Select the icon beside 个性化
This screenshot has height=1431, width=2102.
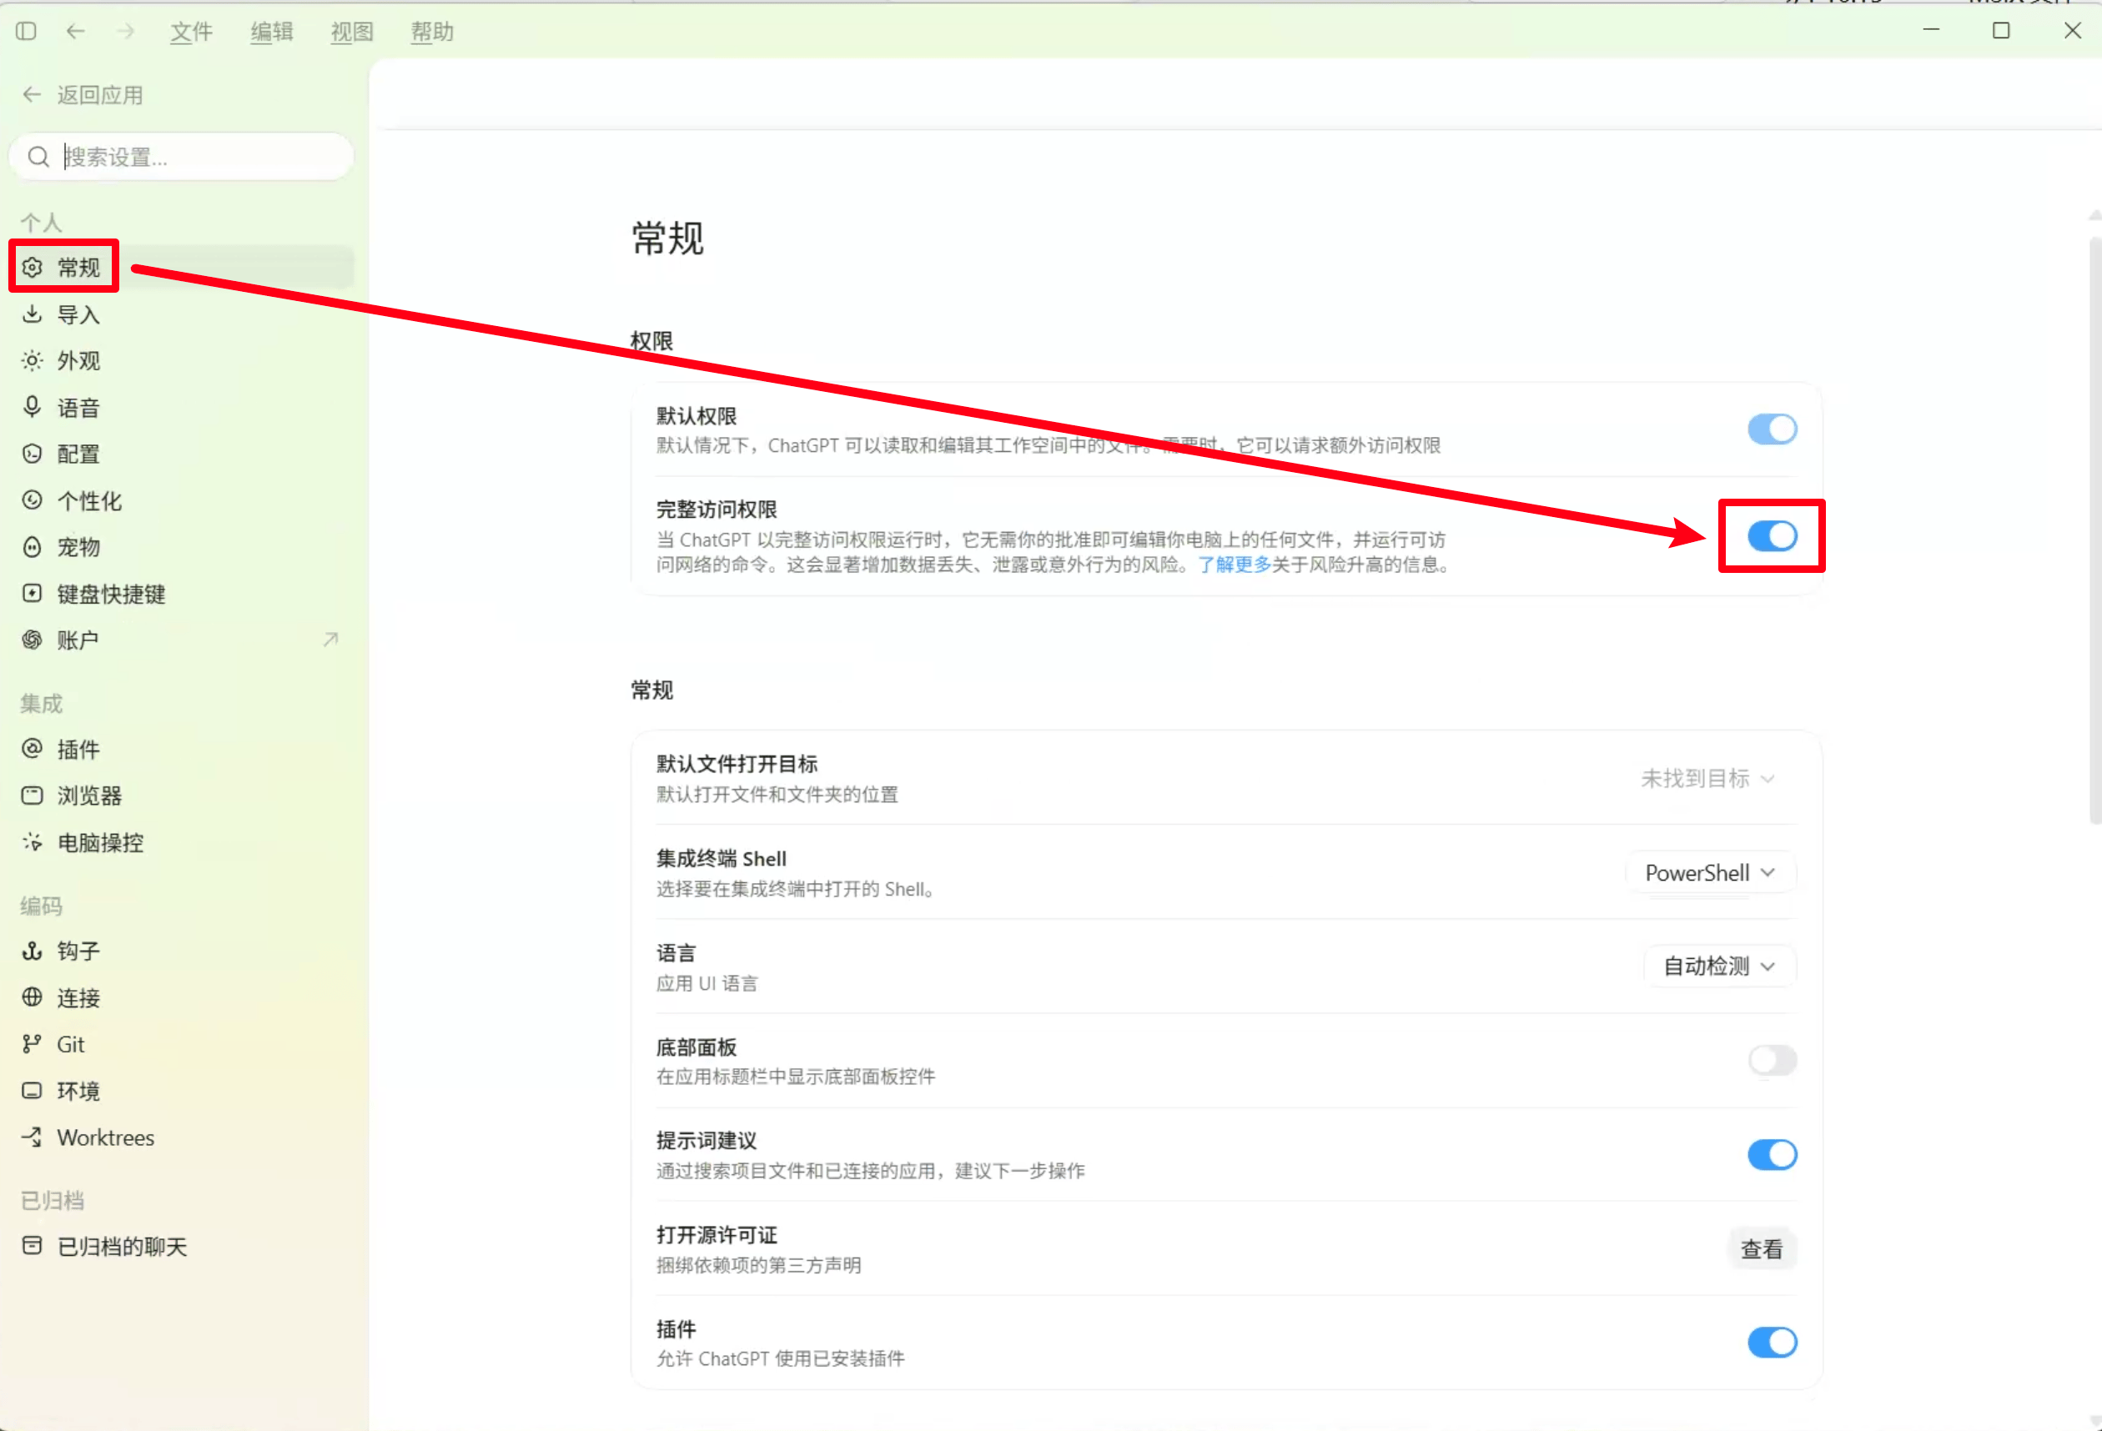[x=33, y=500]
